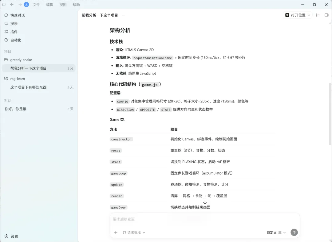
Task: Click the grid icon beside 插件
Action: click(x=6, y=32)
